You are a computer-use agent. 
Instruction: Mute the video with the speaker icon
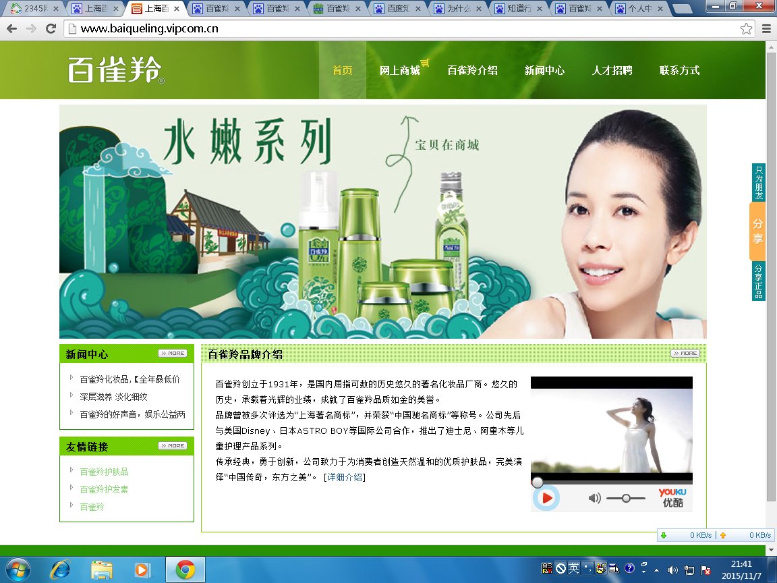(594, 498)
